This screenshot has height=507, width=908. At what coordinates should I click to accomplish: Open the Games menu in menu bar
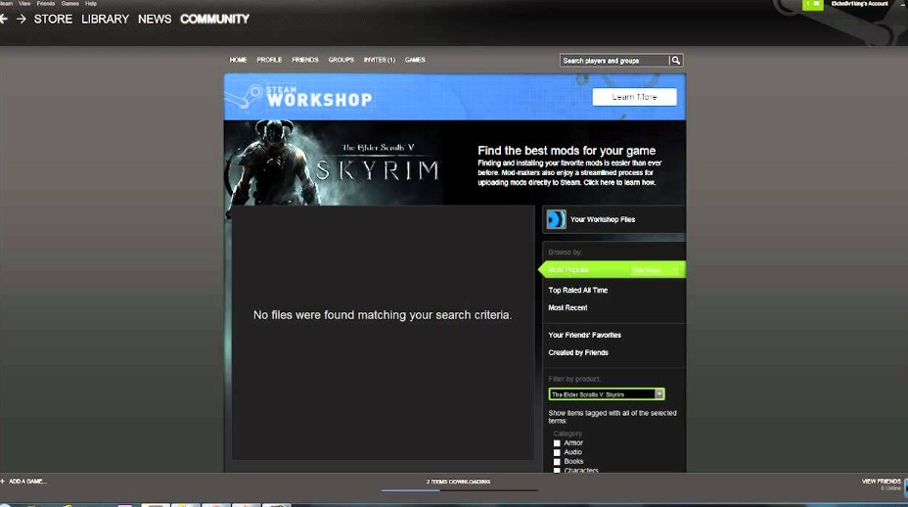70,4
